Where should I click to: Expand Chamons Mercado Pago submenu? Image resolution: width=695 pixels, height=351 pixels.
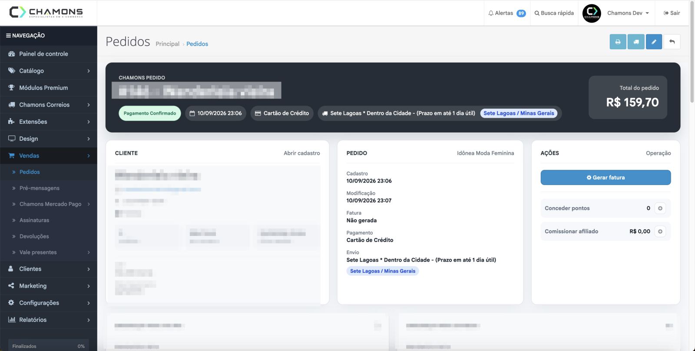[49, 204]
